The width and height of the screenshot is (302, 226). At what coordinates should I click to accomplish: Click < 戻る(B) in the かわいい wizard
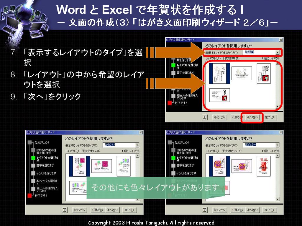pos(97,210)
